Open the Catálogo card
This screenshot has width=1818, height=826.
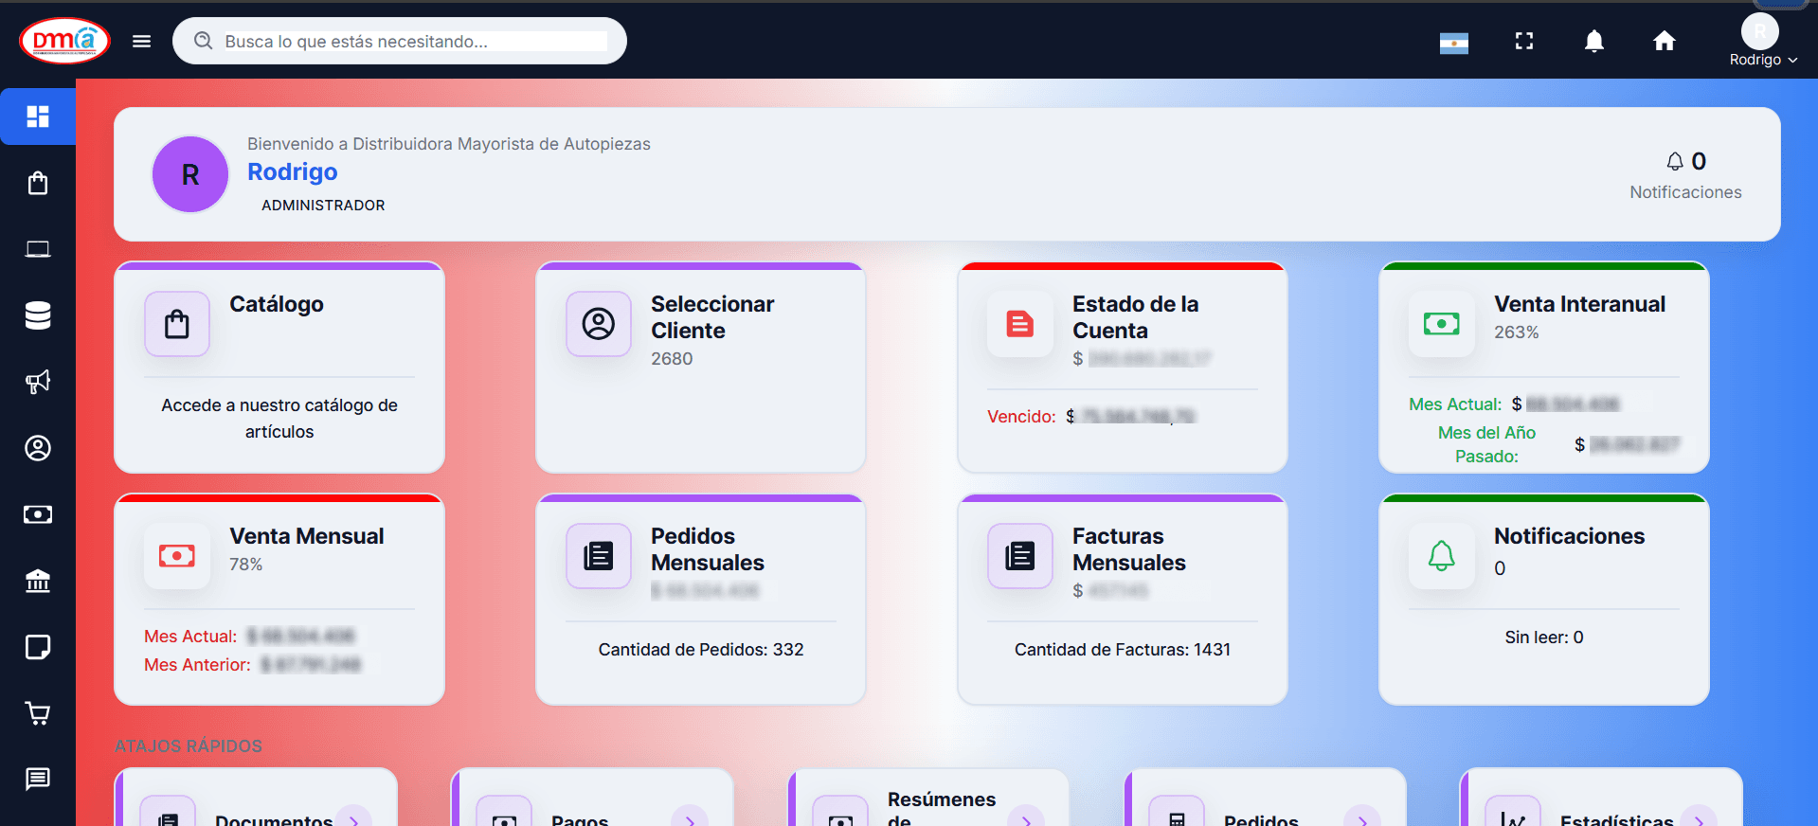point(279,368)
